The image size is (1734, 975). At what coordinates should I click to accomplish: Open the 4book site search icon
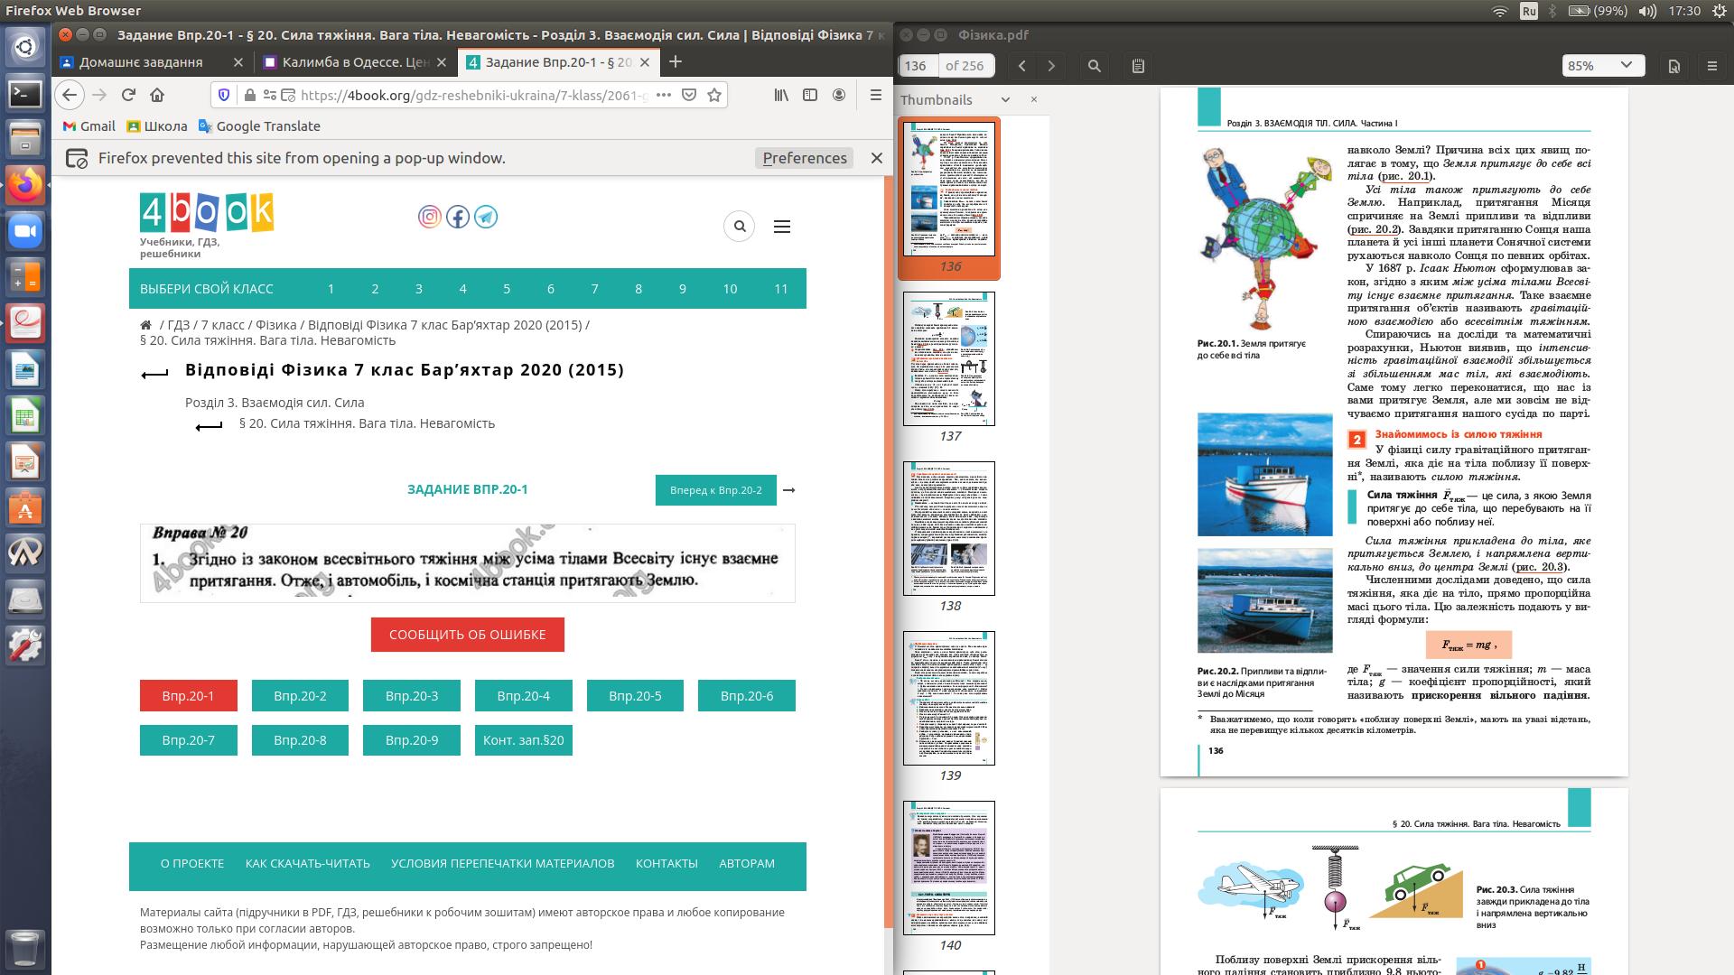click(740, 226)
